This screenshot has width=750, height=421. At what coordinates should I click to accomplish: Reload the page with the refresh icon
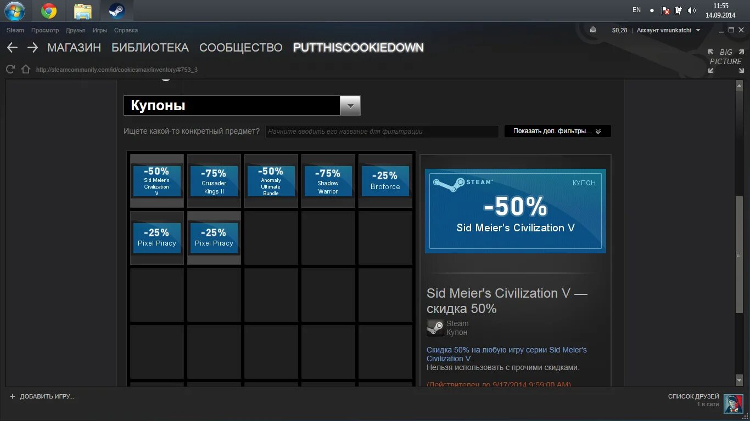(x=10, y=69)
